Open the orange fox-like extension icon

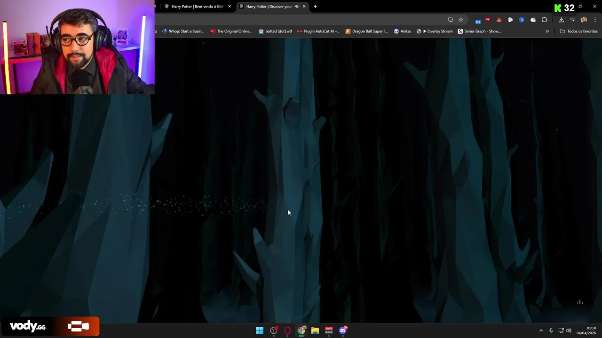click(x=499, y=20)
